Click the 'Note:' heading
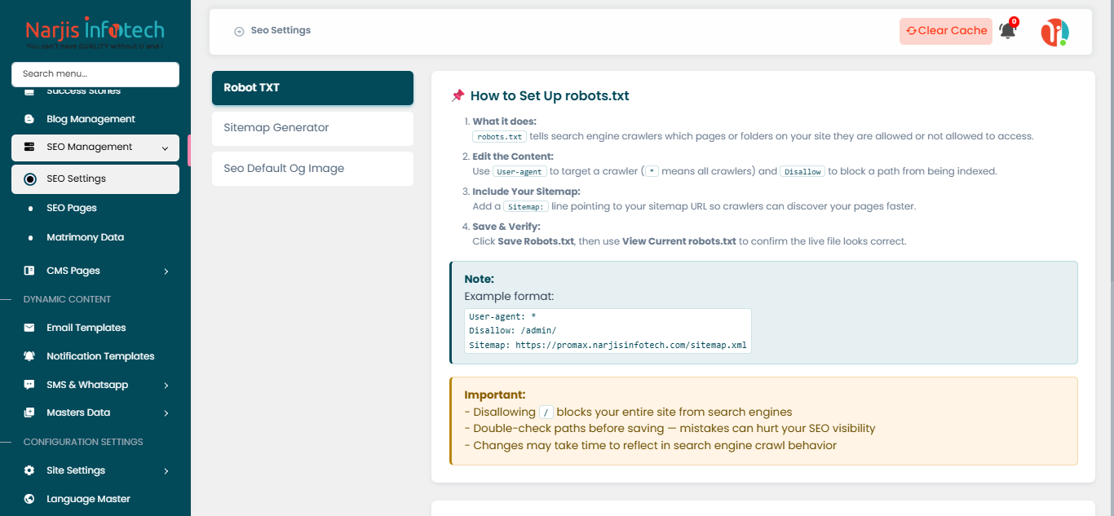This screenshot has height=516, width=1114. pos(480,279)
